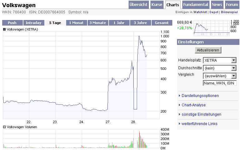Click the sonstige Einstellungen arrow icon
Viewport: 241px width, 150px height.
coord(180,114)
